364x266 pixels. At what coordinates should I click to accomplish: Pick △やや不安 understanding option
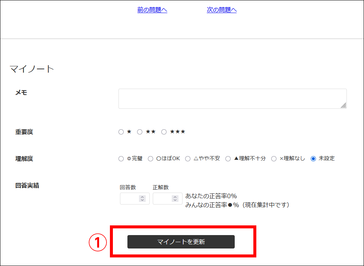click(188, 159)
